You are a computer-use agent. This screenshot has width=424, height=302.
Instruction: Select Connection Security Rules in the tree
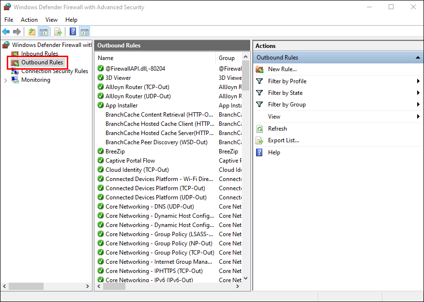click(55, 71)
